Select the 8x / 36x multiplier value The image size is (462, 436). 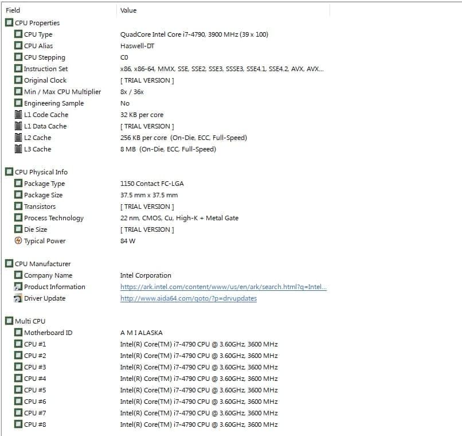[x=132, y=92]
